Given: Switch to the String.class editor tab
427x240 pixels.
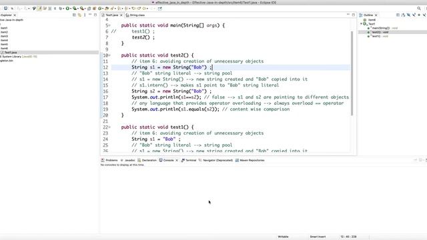Looking at the screenshot, I should (x=137, y=15).
